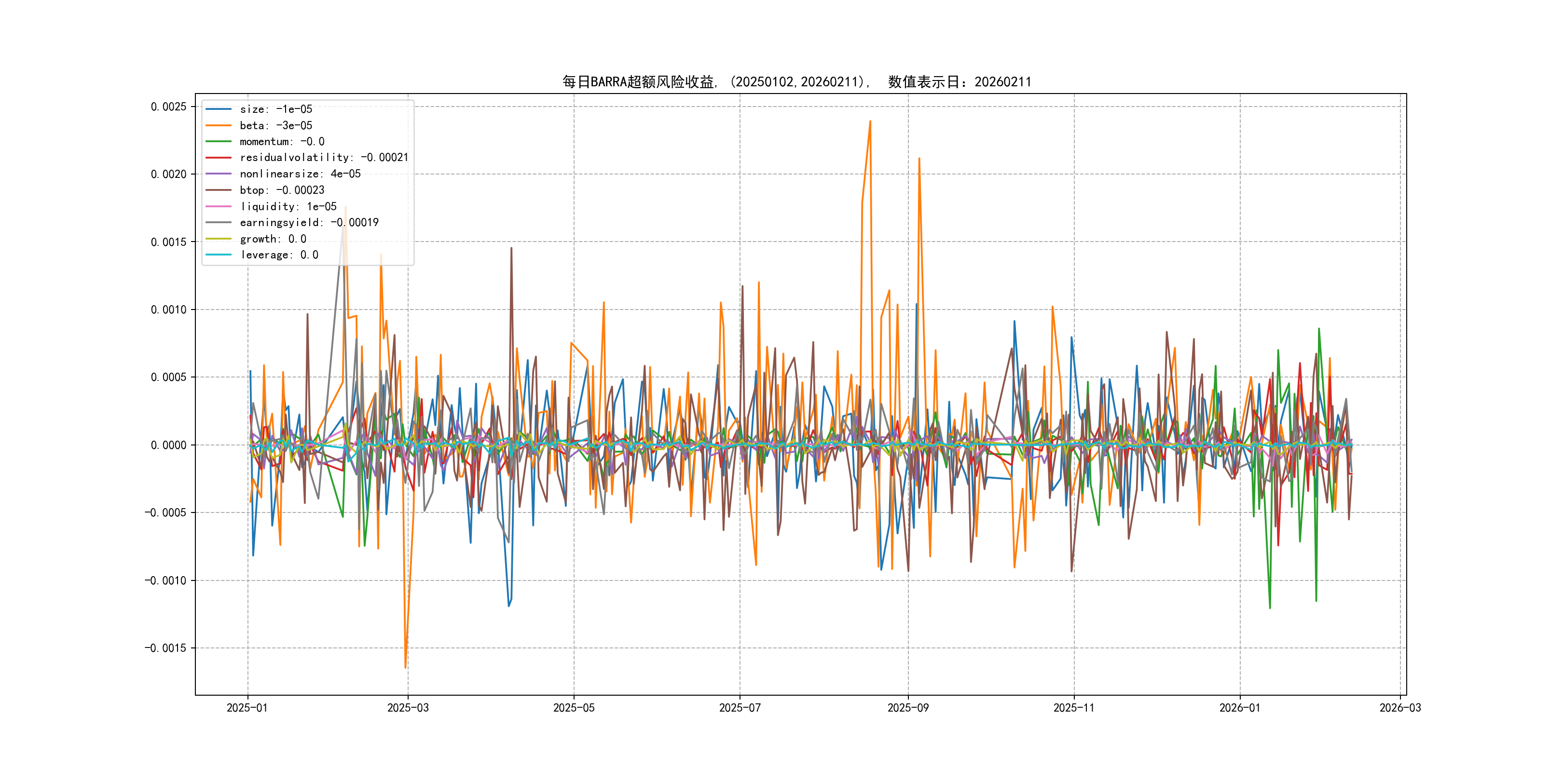Select the 'liquidity: 1e-05' legend label

pos(288,207)
